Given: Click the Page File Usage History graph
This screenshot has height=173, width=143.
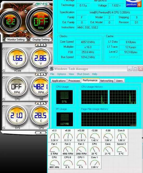Looking at the screenshot, I should tap(109, 119).
